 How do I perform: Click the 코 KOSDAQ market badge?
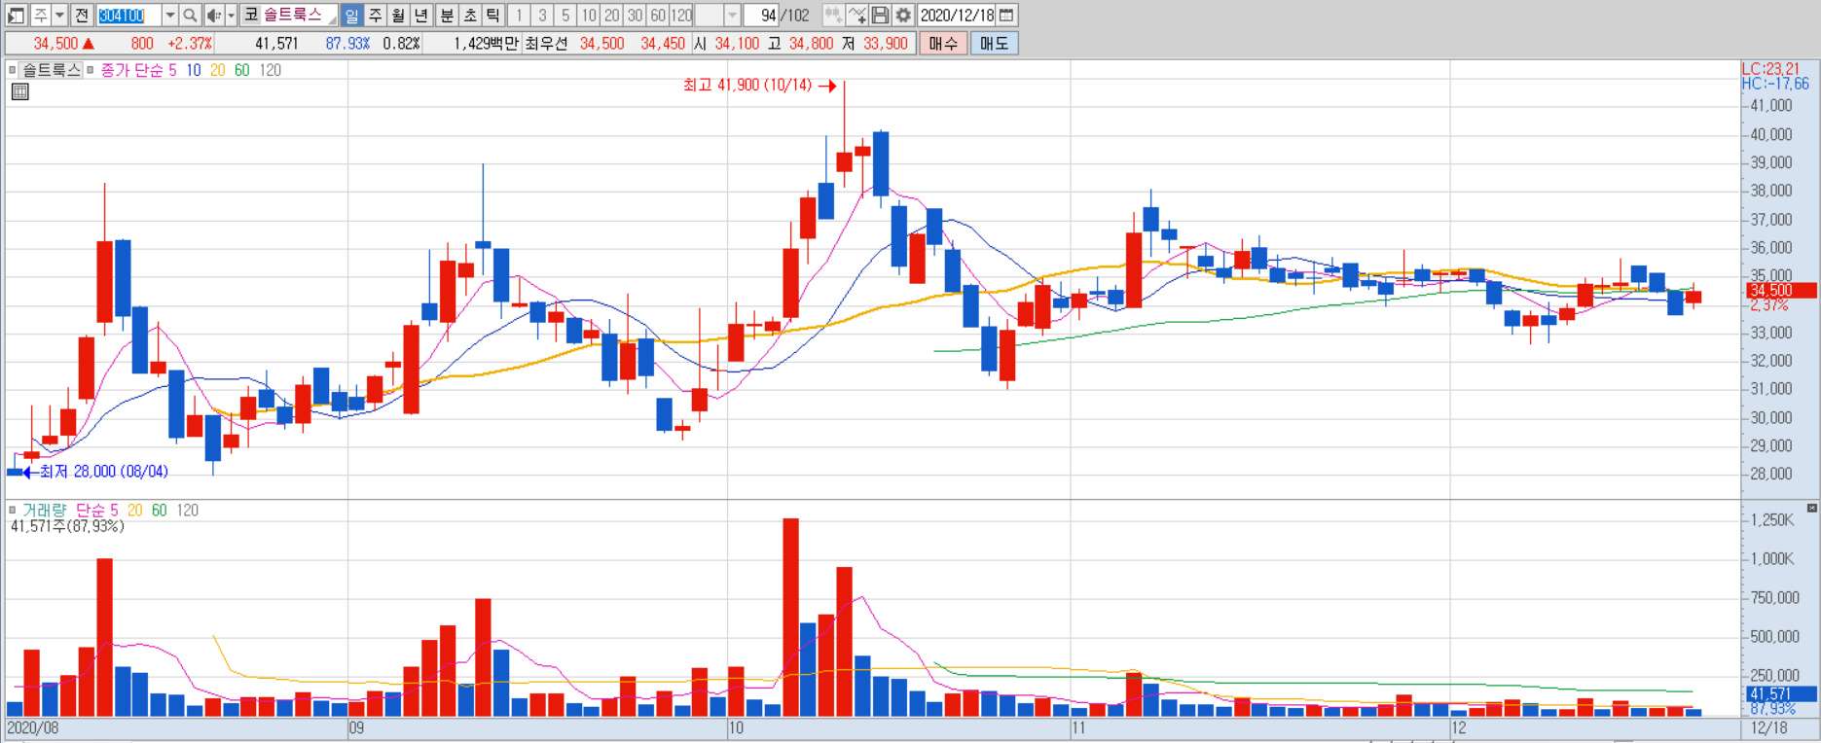click(x=251, y=16)
